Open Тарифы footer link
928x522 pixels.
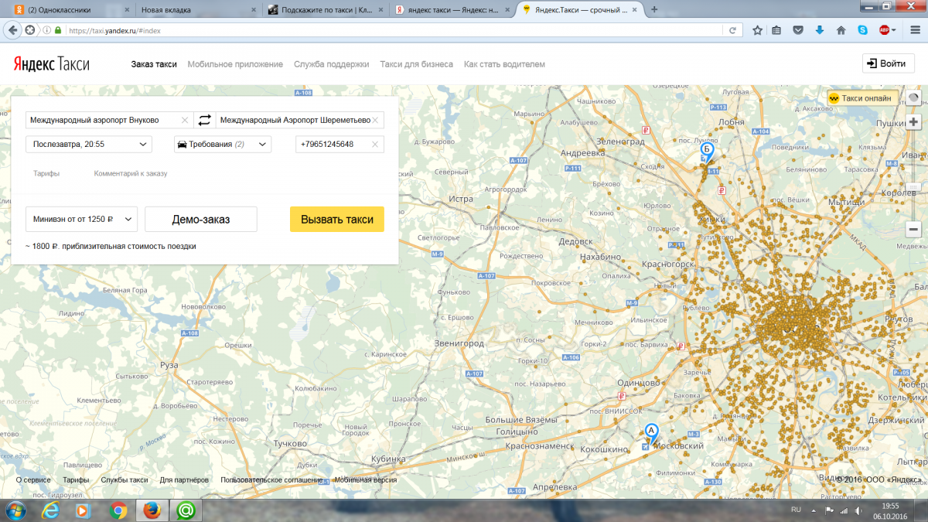[76, 480]
